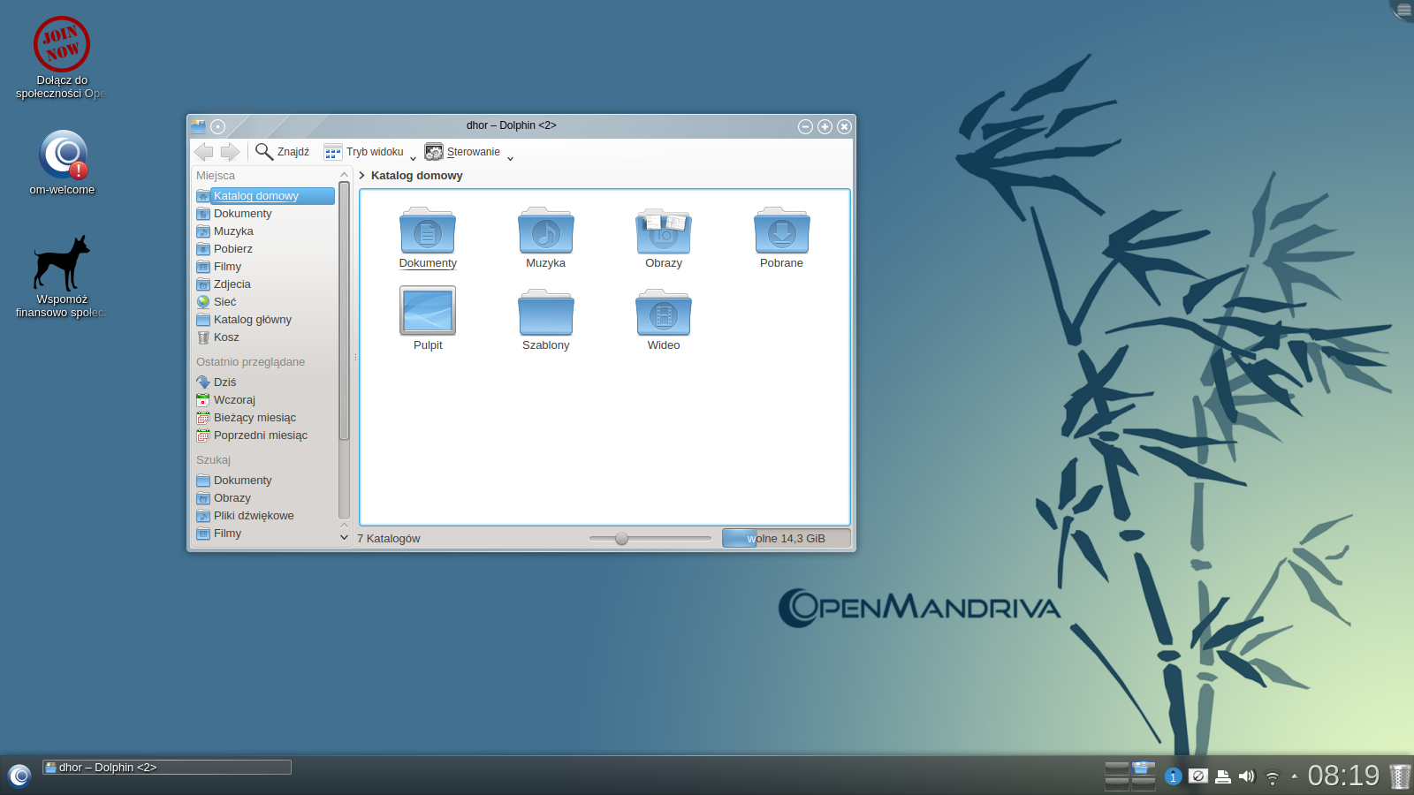The height and width of the screenshot is (795, 1414).
Task: Show files accessed Dziś
Action: (x=265, y=382)
